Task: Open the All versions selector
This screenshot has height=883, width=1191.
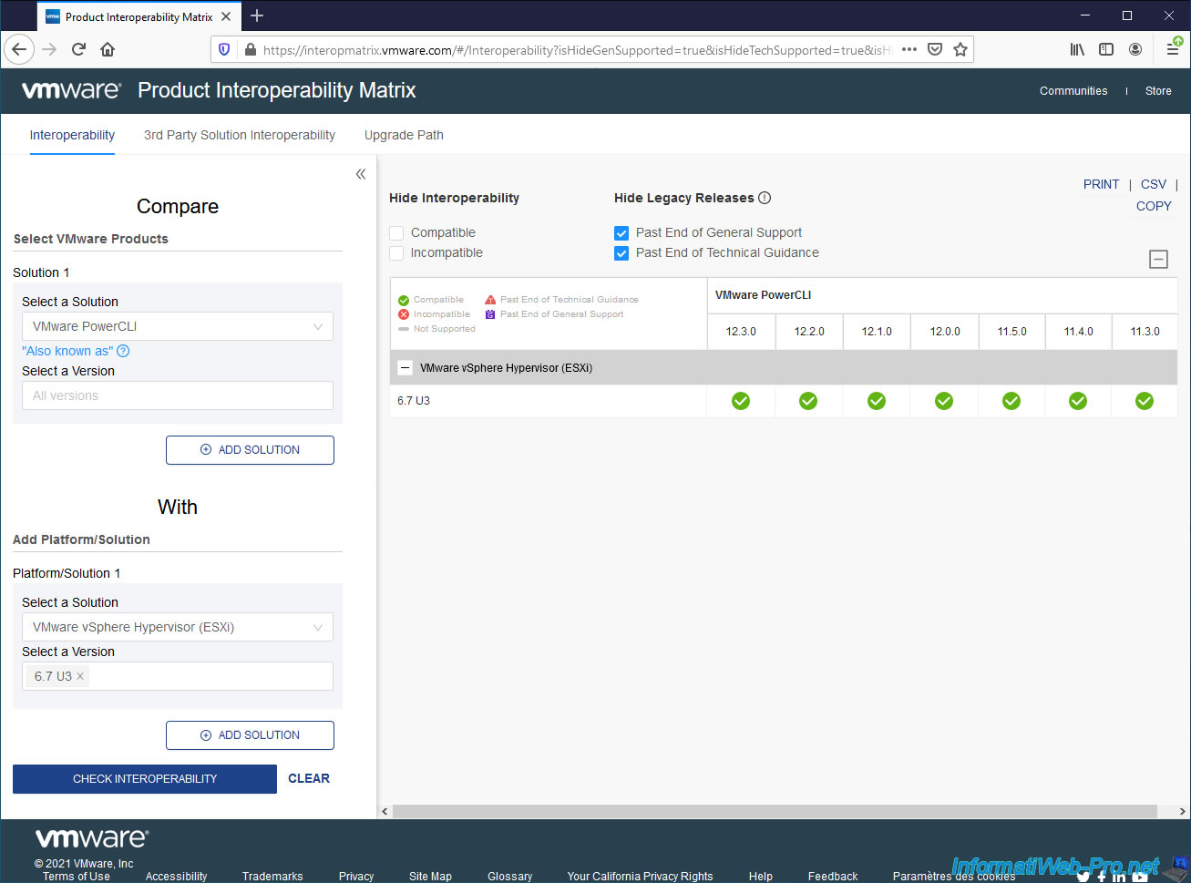Action: point(177,395)
